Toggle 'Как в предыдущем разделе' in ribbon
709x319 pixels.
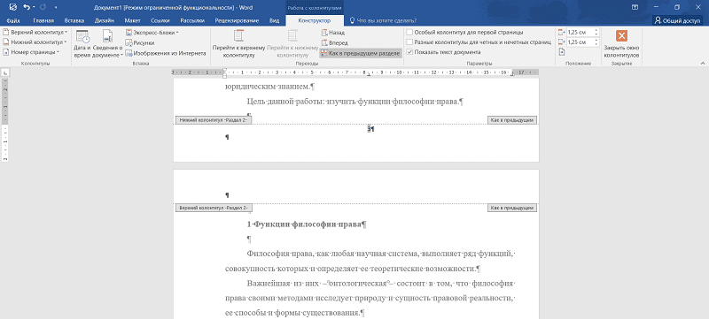[x=361, y=53]
